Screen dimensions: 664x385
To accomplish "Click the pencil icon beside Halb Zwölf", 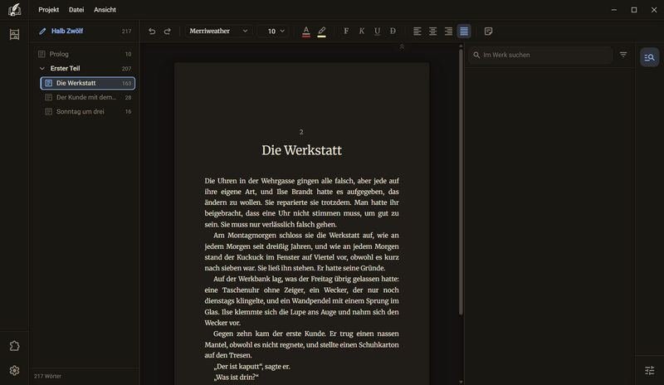I will (x=42, y=31).
